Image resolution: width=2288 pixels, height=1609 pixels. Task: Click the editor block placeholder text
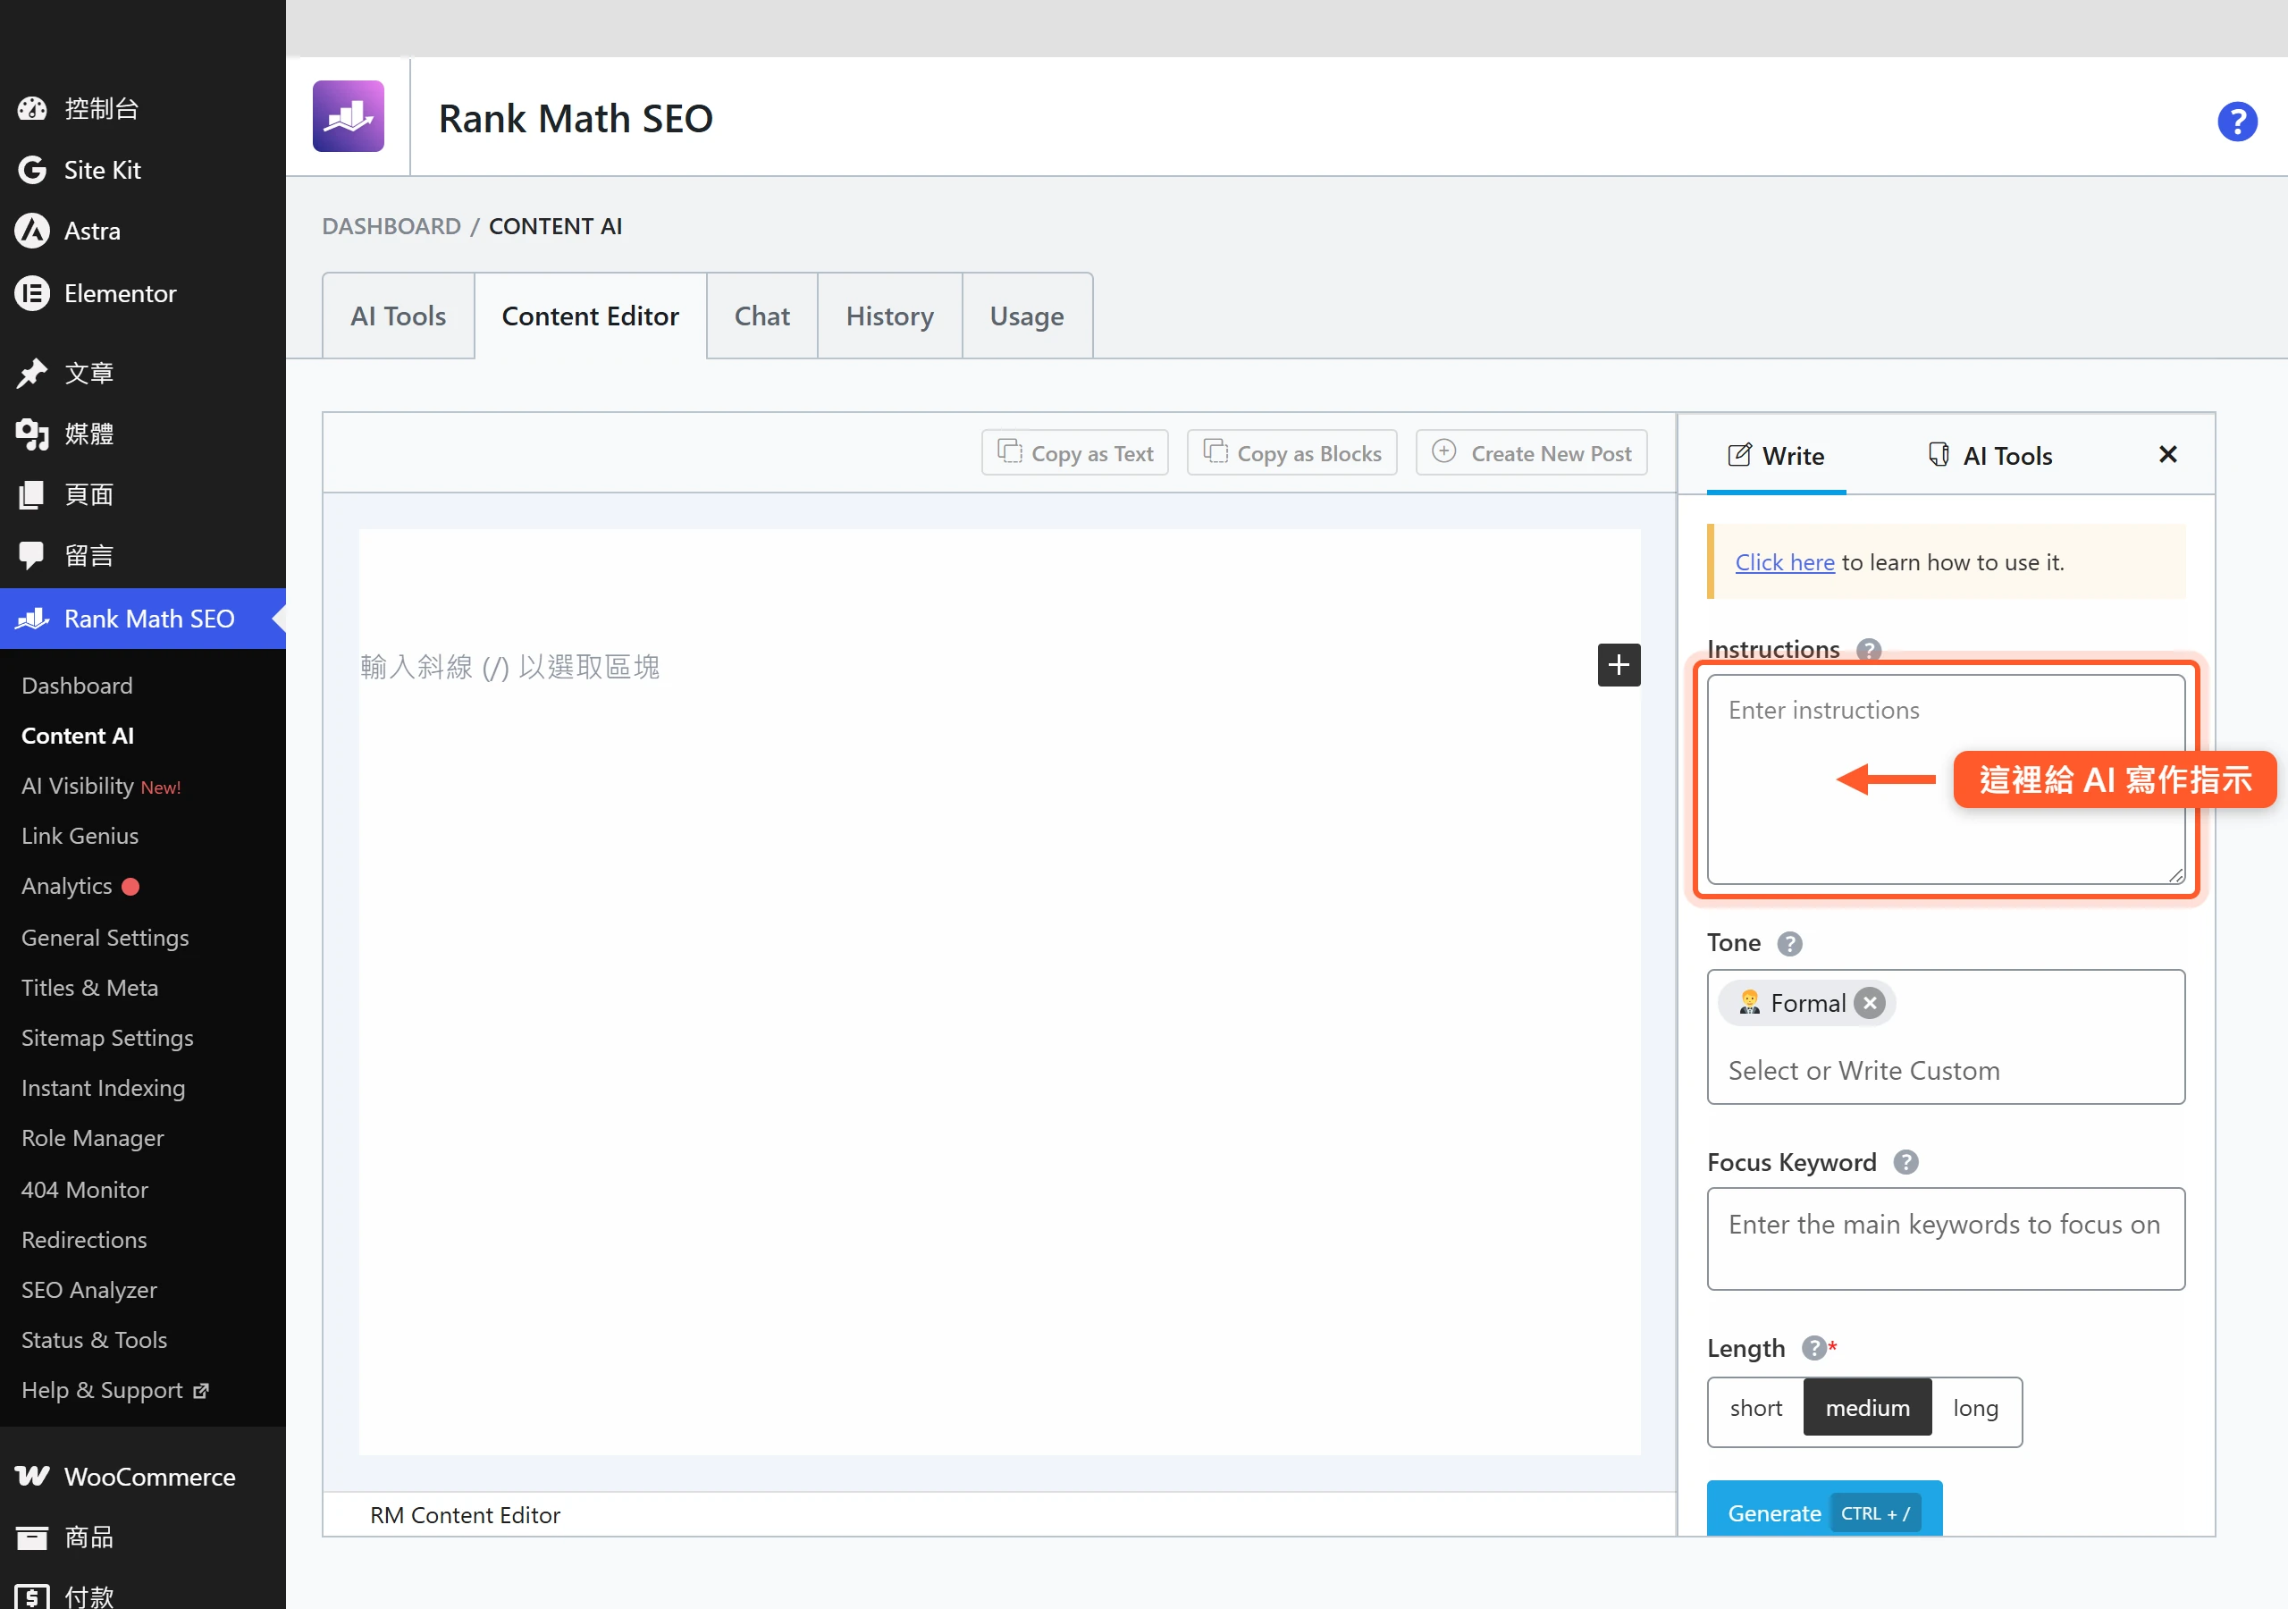(x=509, y=666)
